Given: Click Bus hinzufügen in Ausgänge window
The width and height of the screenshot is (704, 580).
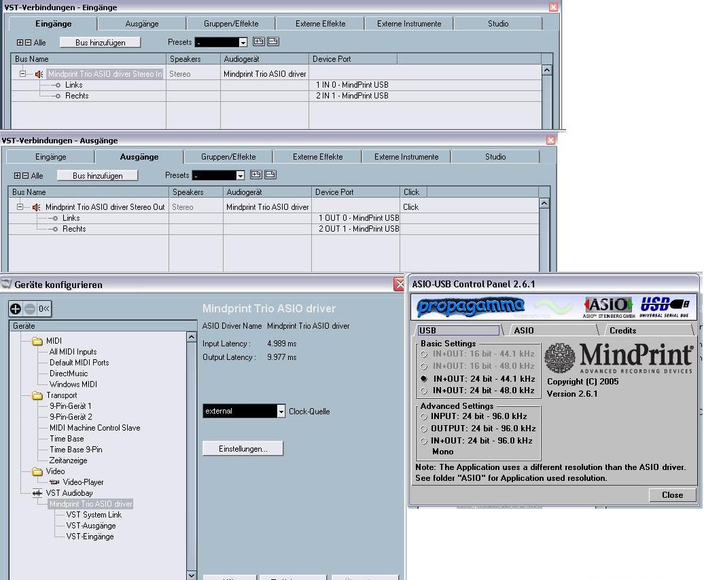Looking at the screenshot, I should tap(97, 176).
